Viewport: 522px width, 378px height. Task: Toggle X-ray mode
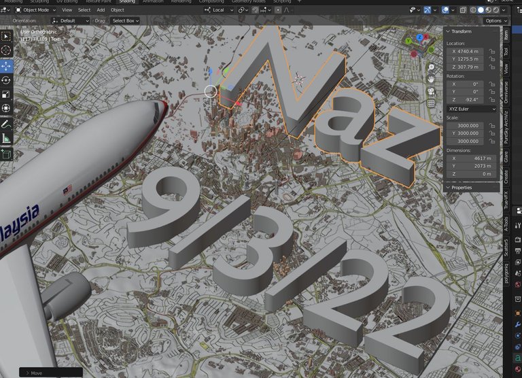click(x=463, y=10)
